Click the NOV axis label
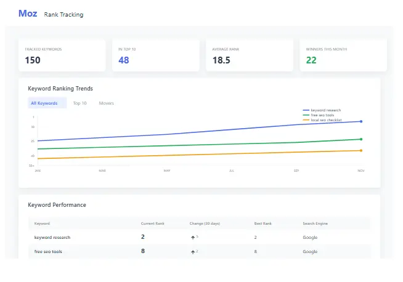This screenshot has height=282, width=403. (361, 171)
